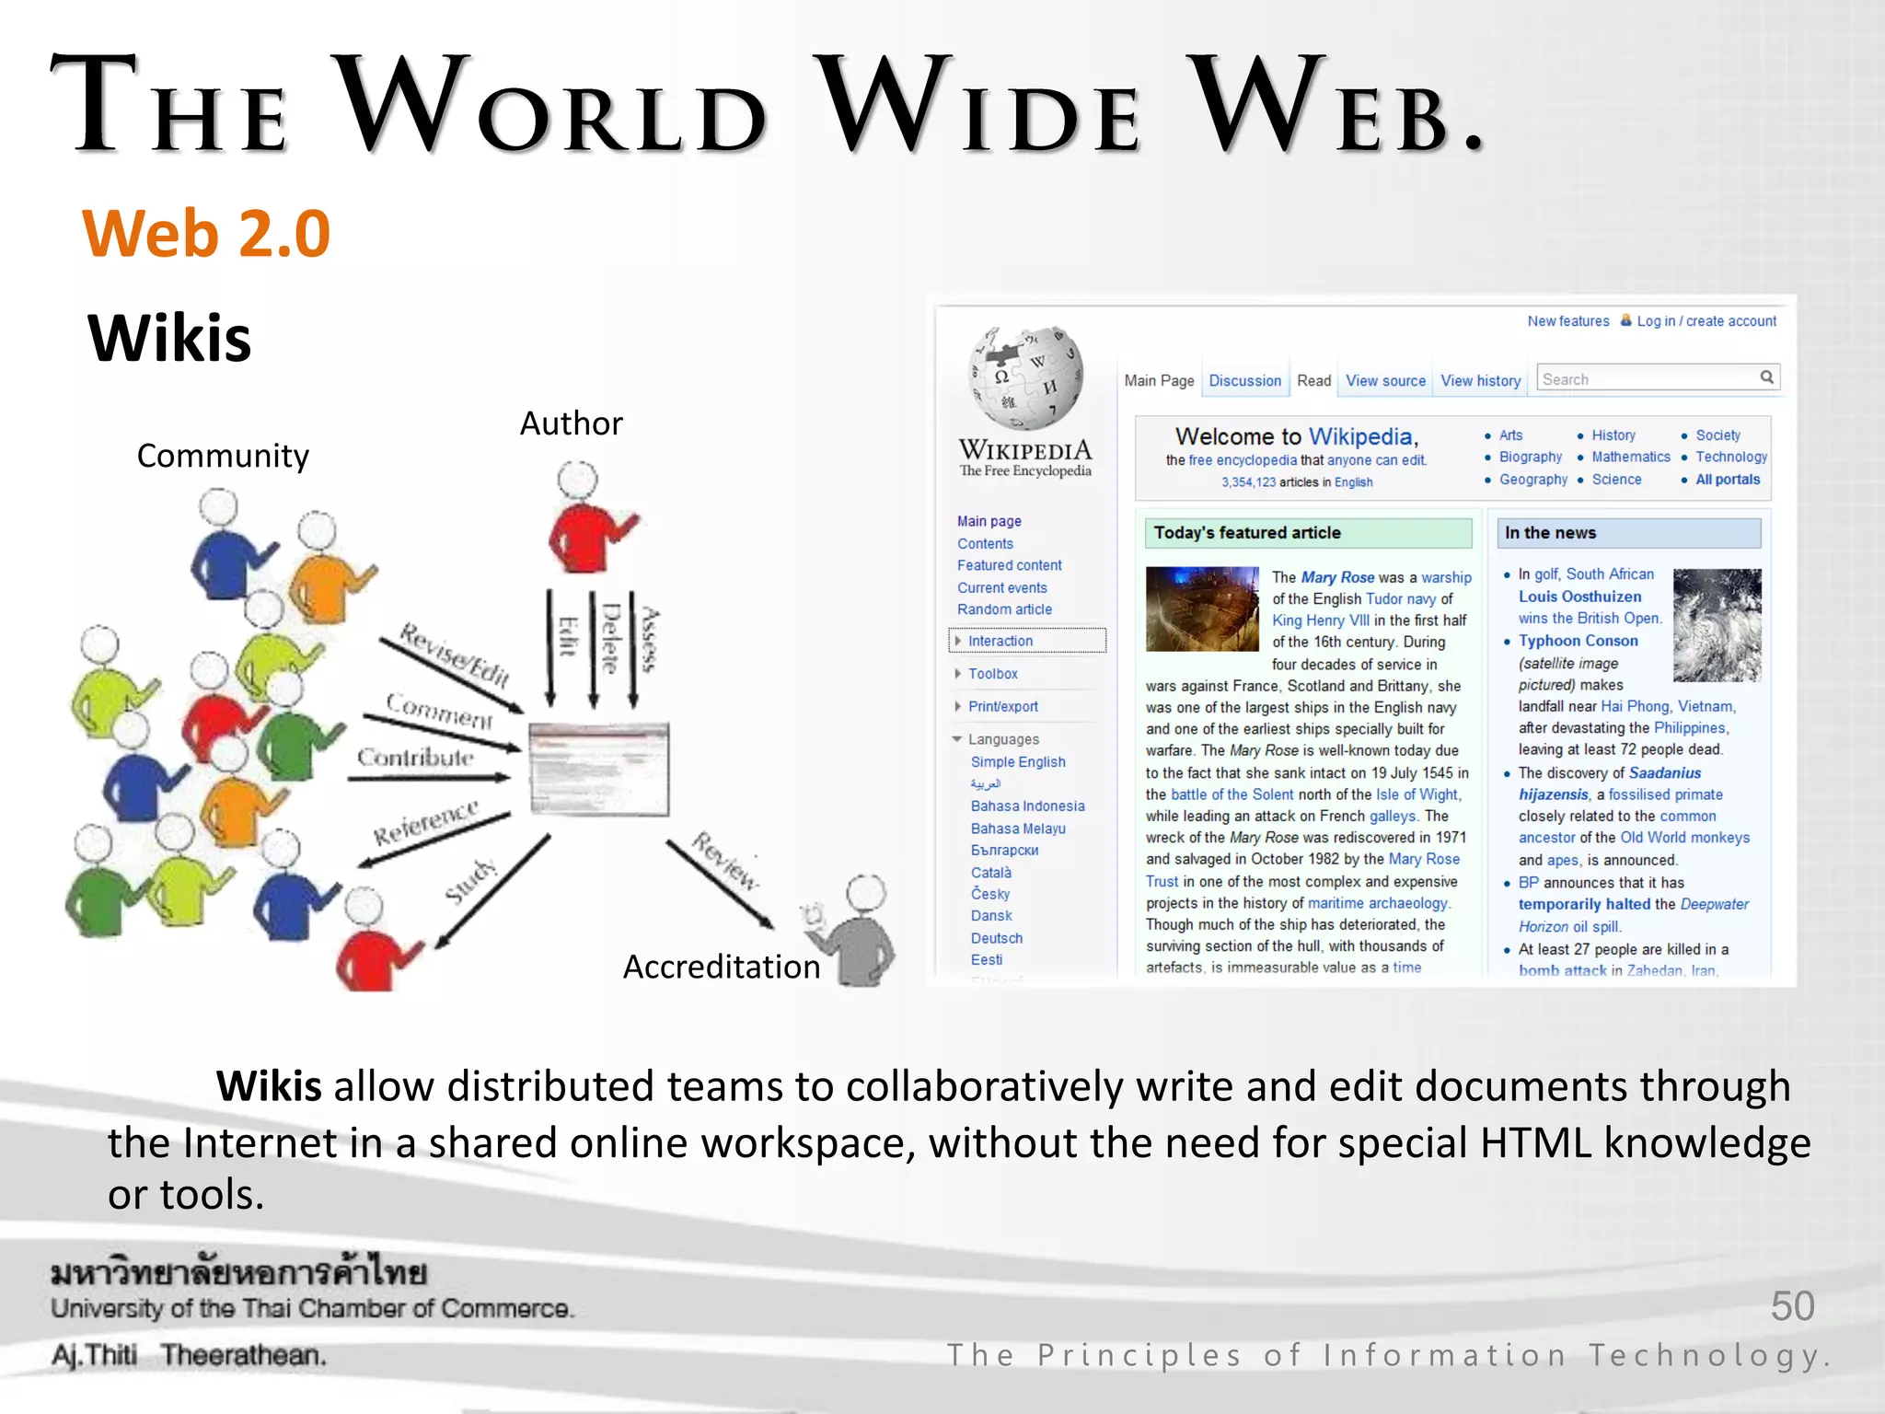Open the All portals link
The image size is (1885, 1414).
1728,480
